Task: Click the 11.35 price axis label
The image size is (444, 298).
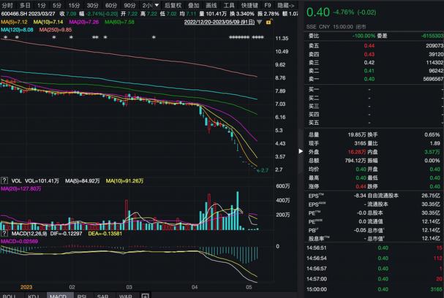Action: click(282, 38)
